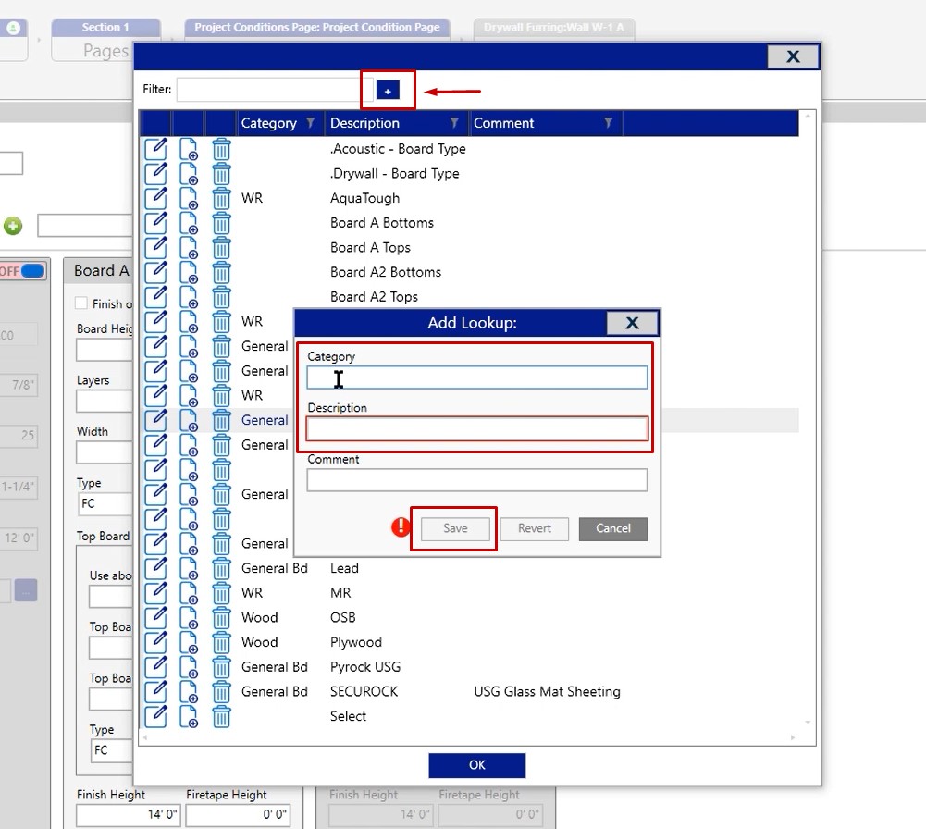
Task: Open the Description column filter
Action: 454,123
